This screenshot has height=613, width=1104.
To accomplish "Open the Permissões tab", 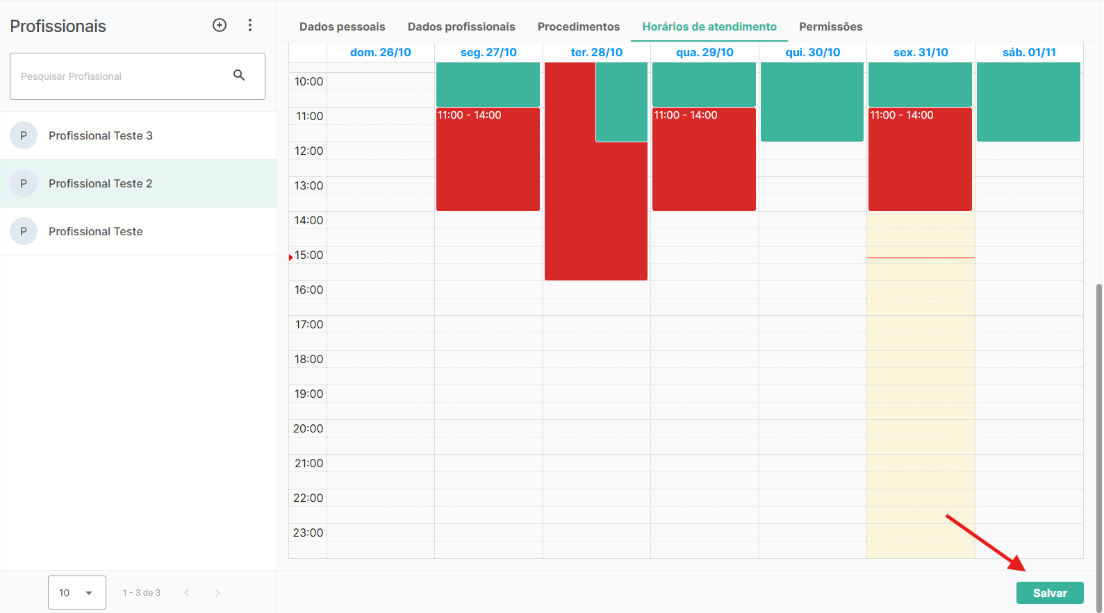I will [830, 27].
